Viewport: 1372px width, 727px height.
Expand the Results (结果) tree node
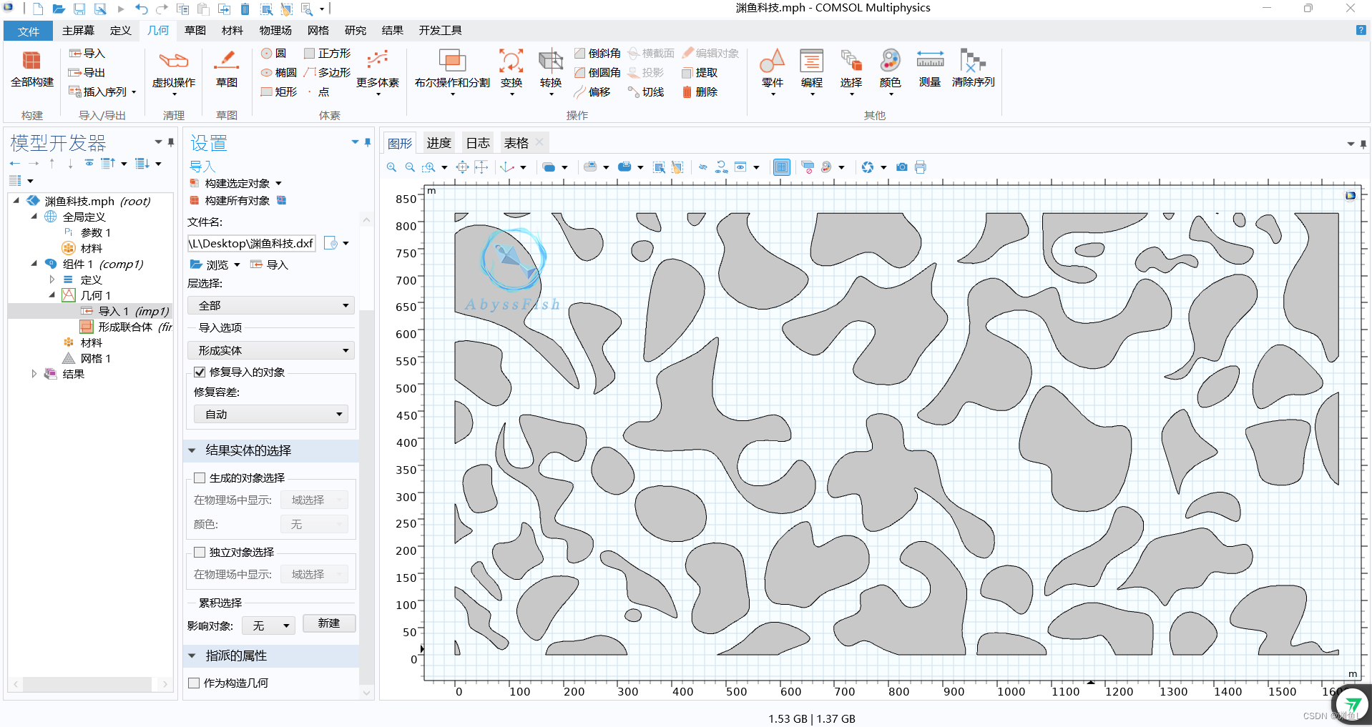[34, 374]
